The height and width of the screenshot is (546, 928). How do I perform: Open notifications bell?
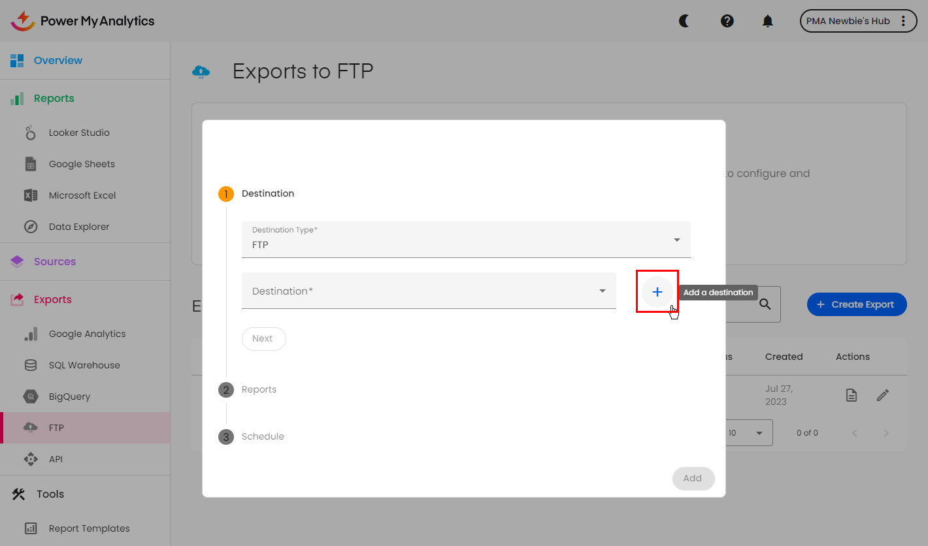pos(768,21)
